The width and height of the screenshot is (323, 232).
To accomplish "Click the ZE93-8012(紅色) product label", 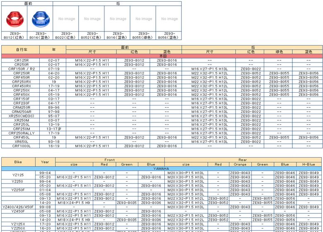I will (x=14, y=36).
